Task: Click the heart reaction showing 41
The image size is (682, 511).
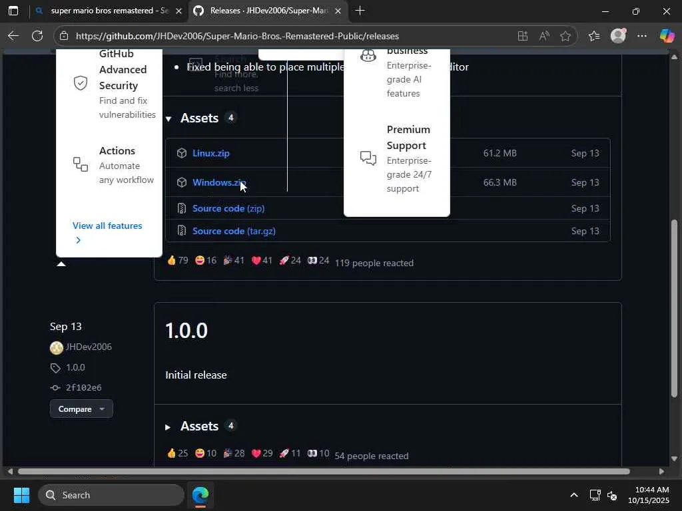Action: 262,260
